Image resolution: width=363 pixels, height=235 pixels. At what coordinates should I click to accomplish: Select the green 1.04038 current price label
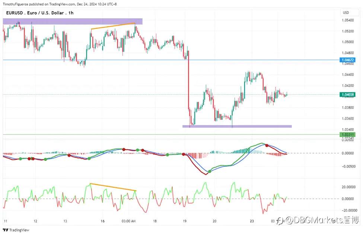pyautogui.click(x=347, y=95)
